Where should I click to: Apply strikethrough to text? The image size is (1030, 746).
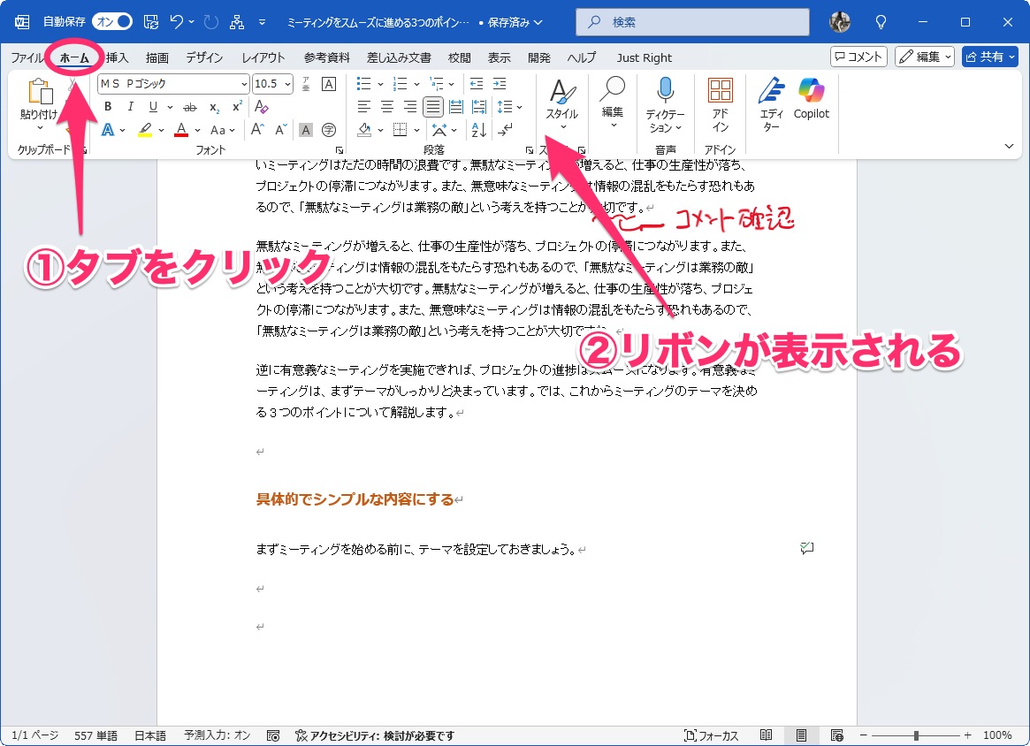click(188, 107)
